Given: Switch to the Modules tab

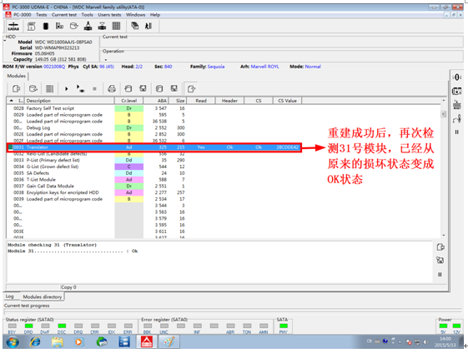Looking at the screenshot, I should click(17, 76).
